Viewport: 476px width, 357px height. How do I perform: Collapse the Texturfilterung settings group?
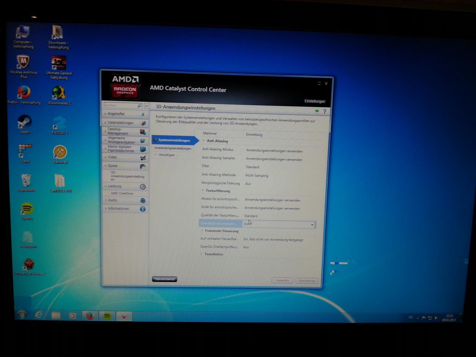(x=203, y=190)
